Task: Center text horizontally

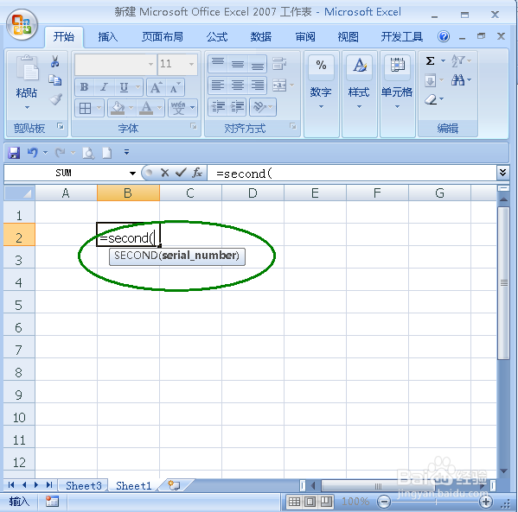Action: tap(238, 85)
